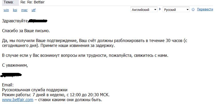Screen dimensions: 218x104
Task: Open the www.betfair.com link
Action: [x=18, y=100]
